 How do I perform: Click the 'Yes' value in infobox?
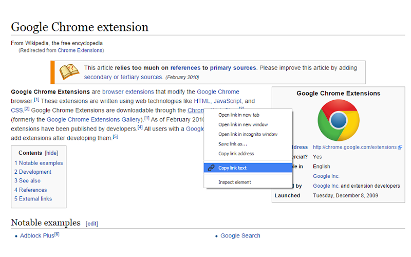pos(317,157)
